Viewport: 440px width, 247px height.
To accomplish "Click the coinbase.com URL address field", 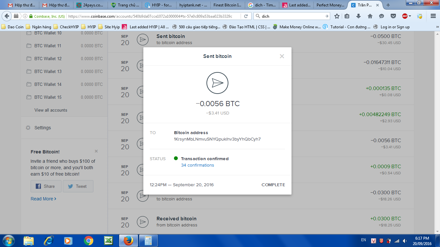I will [154, 16].
